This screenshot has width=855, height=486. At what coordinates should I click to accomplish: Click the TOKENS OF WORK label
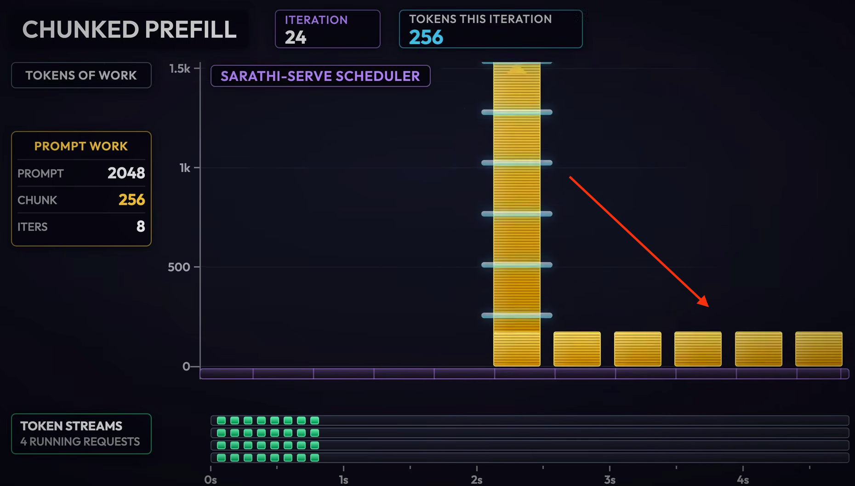pos(81,75)
